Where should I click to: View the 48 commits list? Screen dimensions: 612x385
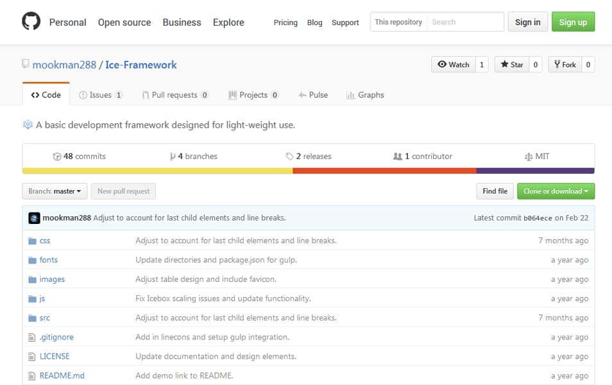click(80, 156)
